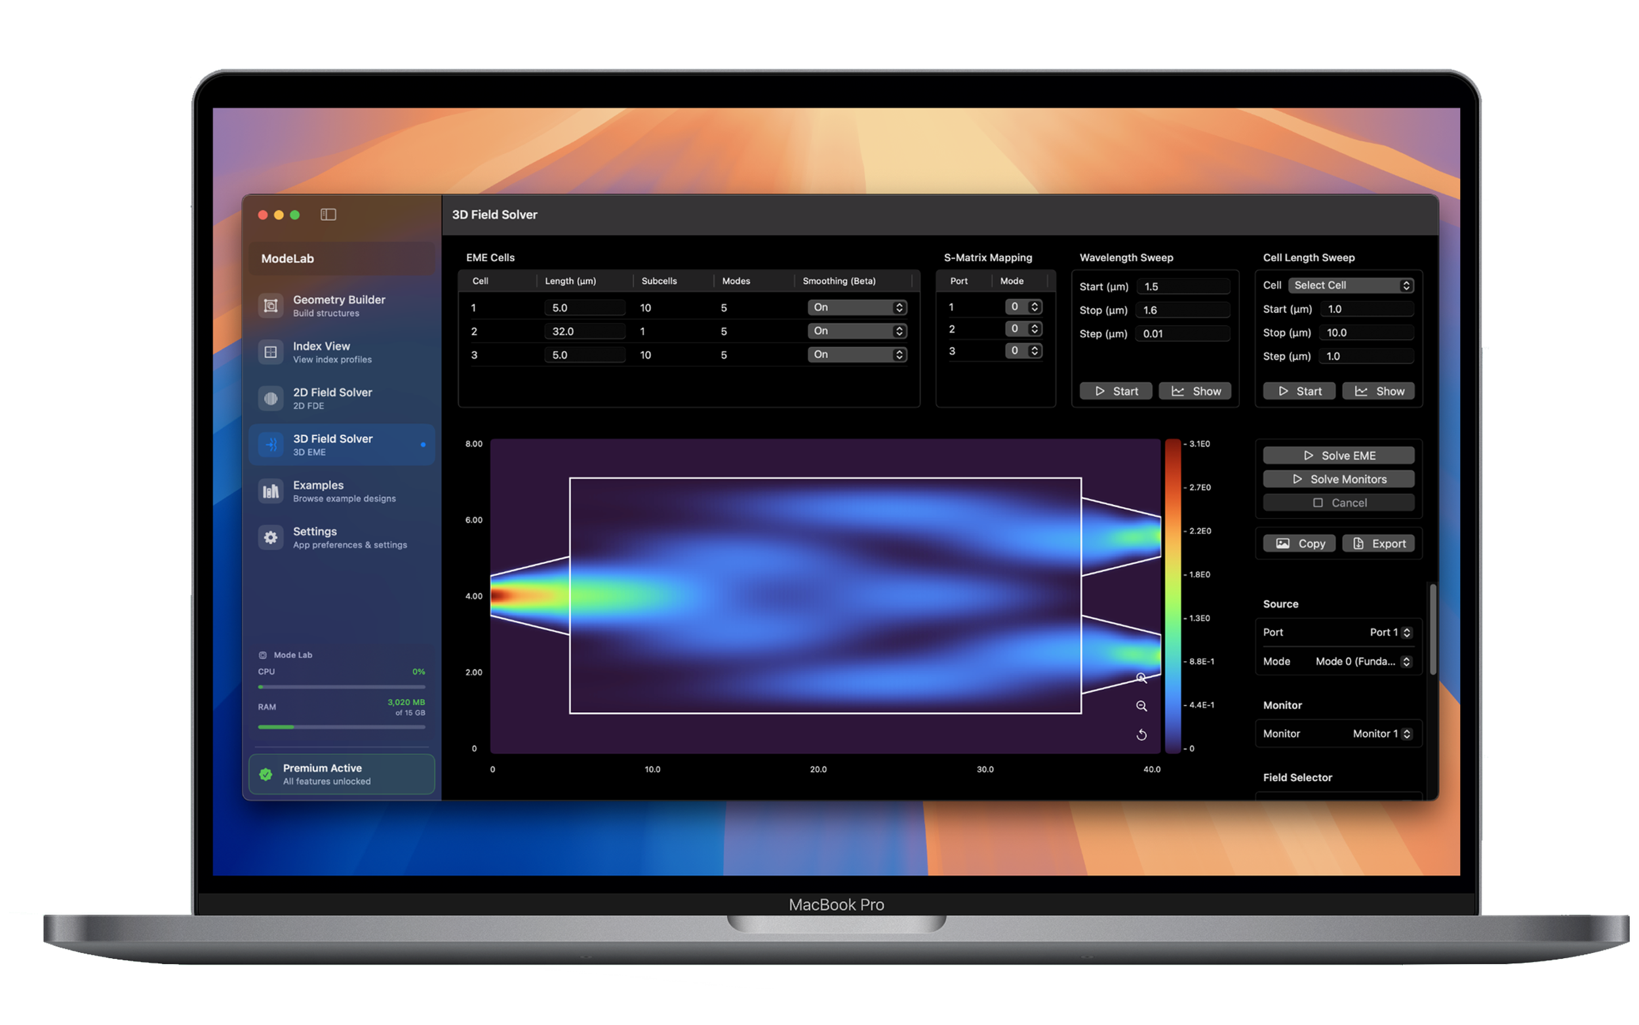This screenshot has width=1639, height=1025.
Task: Click the Export button
Action: tap(1378, 544)
